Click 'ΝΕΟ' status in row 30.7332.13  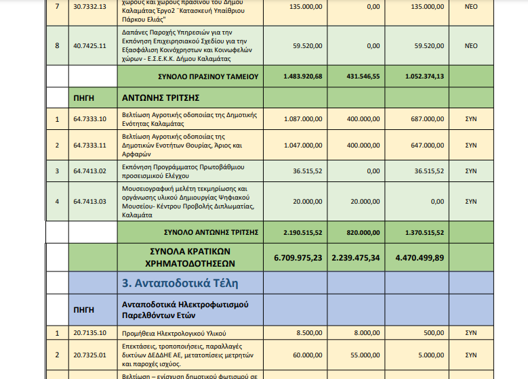pos(471,6)
